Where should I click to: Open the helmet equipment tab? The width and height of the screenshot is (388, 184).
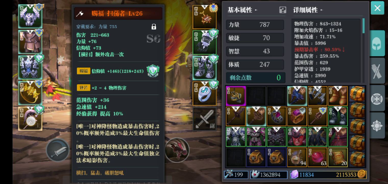pos(377,43)
